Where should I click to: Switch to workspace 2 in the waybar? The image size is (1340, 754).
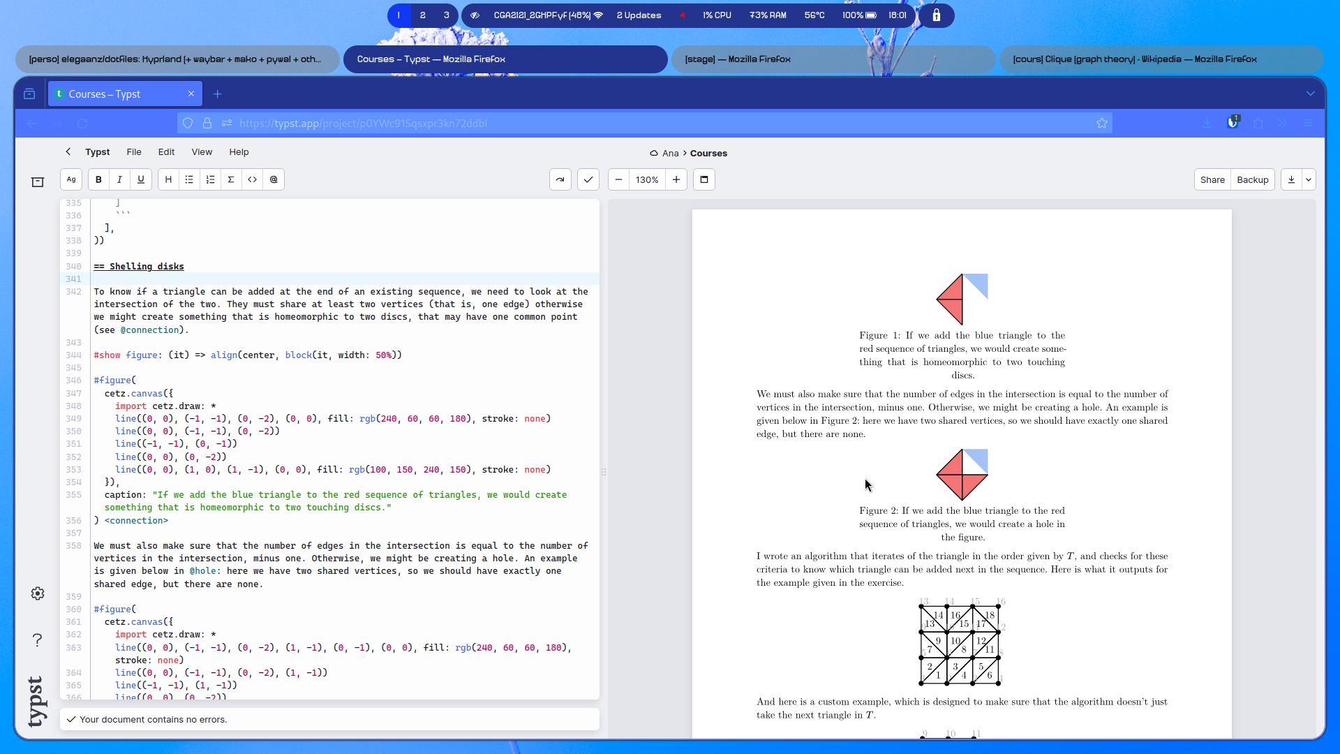tap(422, 15)
